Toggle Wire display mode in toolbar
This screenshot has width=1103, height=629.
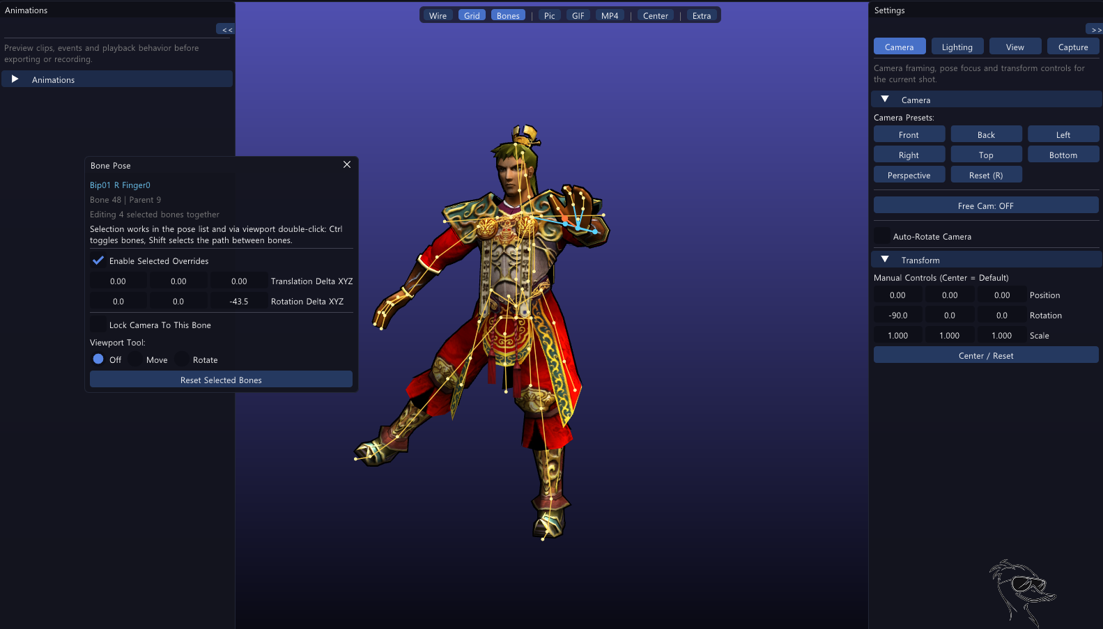point(438,15)
